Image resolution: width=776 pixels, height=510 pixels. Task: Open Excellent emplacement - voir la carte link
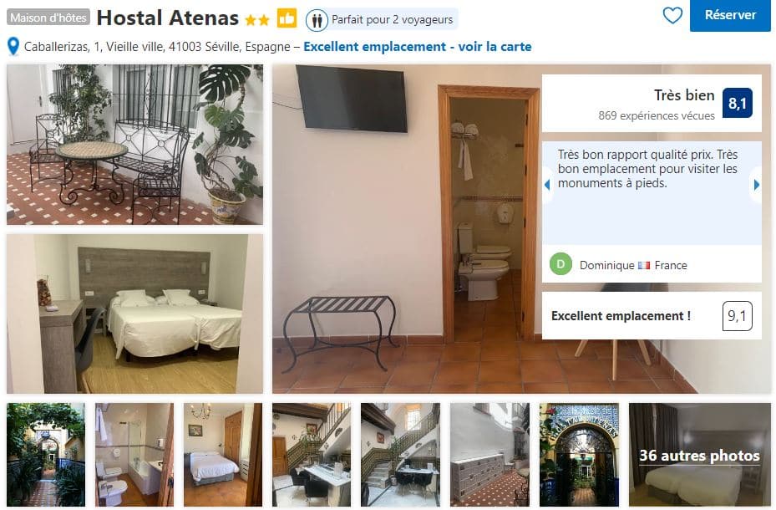[417, 47]
